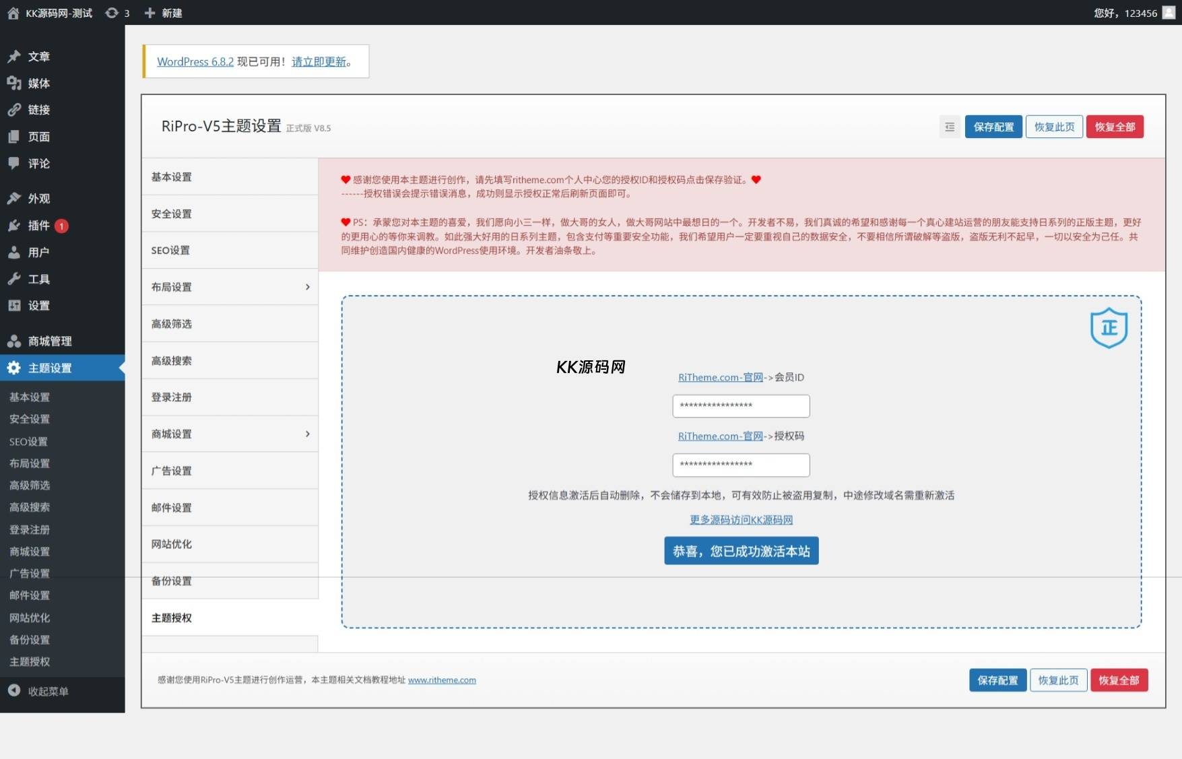1182x759 pixels.
Task: Open 基本设置 tab in theme panel
Action: (230, 177)
